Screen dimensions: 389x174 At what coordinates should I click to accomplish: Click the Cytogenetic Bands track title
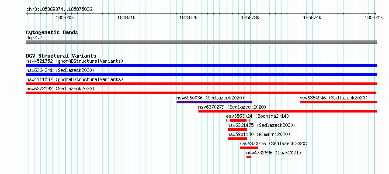coord(52,32)
